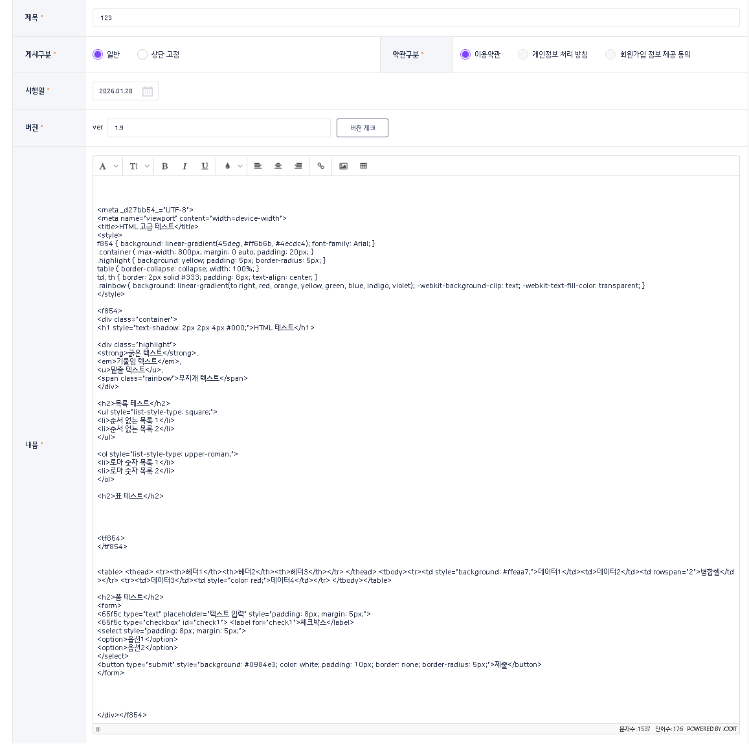Toggle bold formatting in the editor
Viewport: 749px width, 746px height.
(165, 166)
